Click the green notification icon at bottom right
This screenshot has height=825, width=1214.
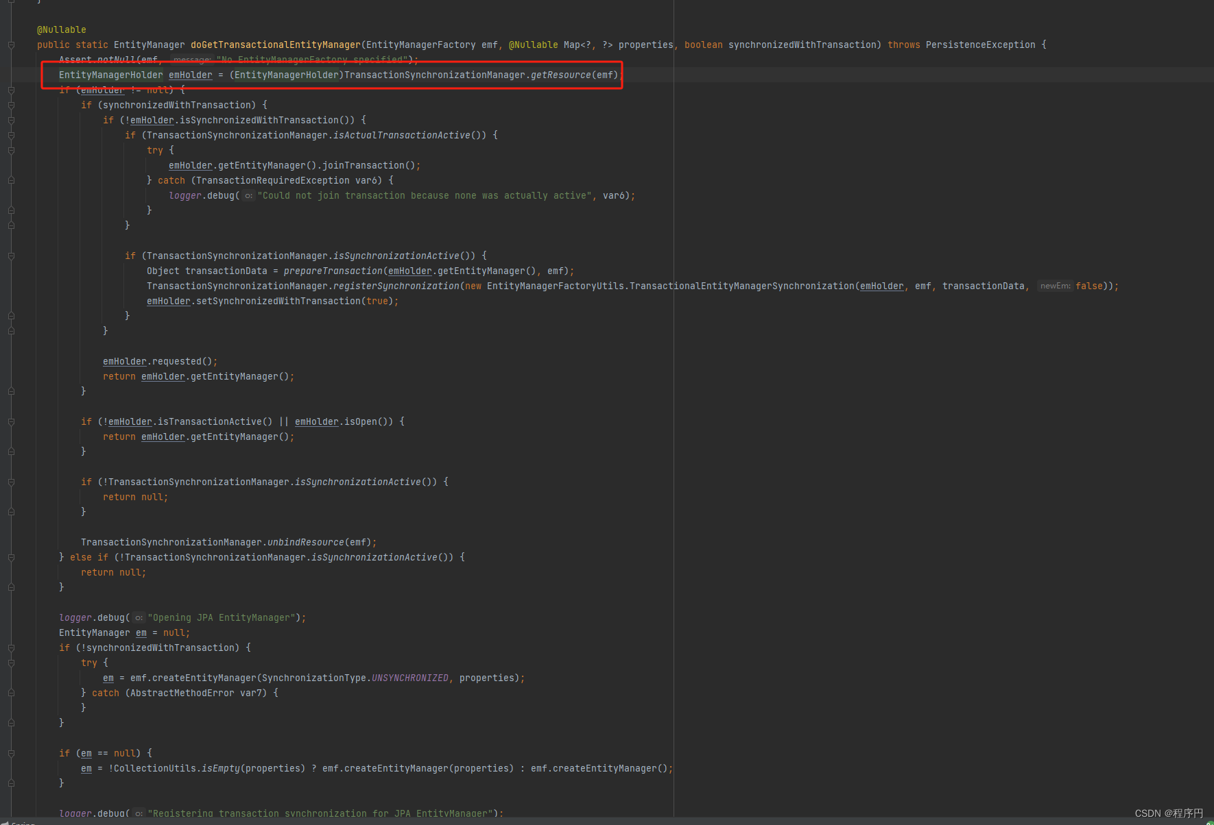(1209, 823)
